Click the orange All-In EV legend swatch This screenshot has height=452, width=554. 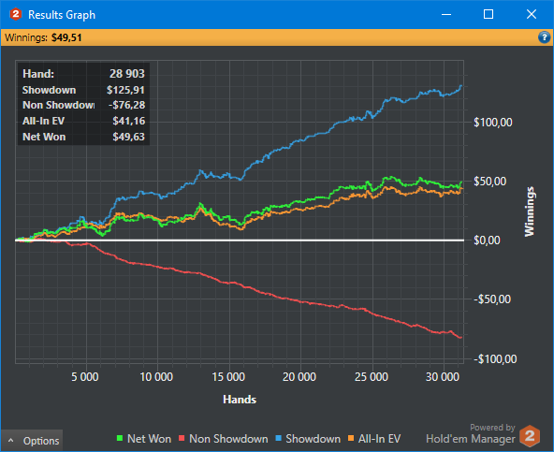[351, 438]
